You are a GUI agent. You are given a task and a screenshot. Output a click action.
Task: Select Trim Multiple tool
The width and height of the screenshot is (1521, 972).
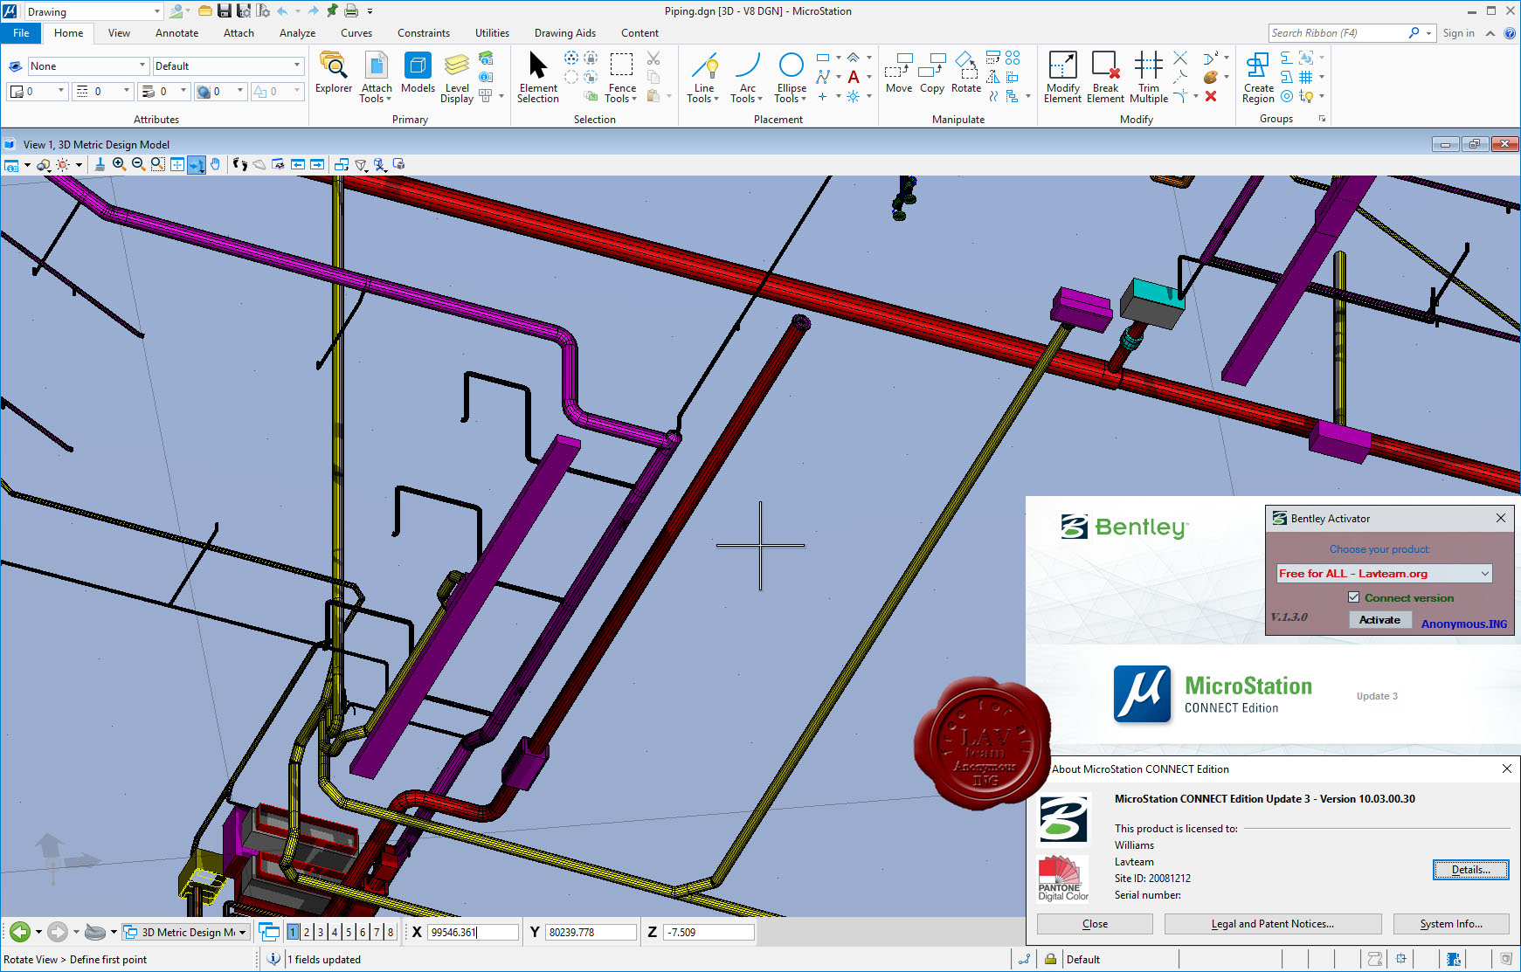click(1149, 78)
